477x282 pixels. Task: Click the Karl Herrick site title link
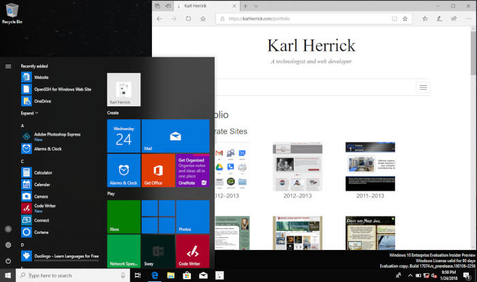click(311, 46)
